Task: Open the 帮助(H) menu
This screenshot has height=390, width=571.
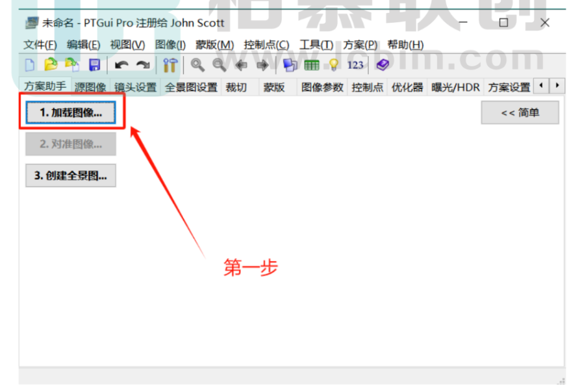Action: coord(405,45)
